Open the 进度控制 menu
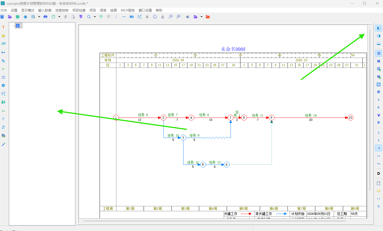 point(62,10)
